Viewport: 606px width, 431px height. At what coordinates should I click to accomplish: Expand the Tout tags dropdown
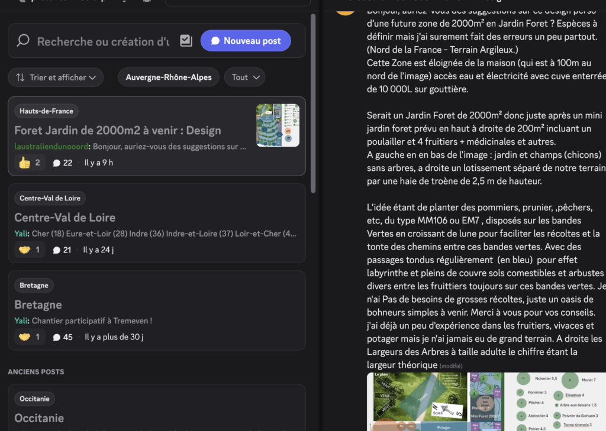pos(244,77)
